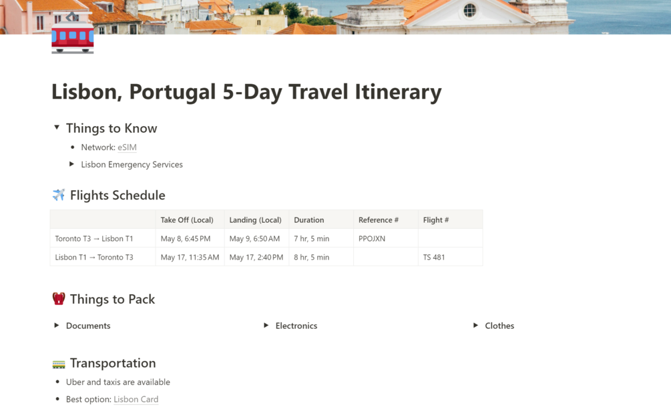Click the Lisbon T1 → Toronto T3 row cell
671x409 pixels.
tap(94, 257)
